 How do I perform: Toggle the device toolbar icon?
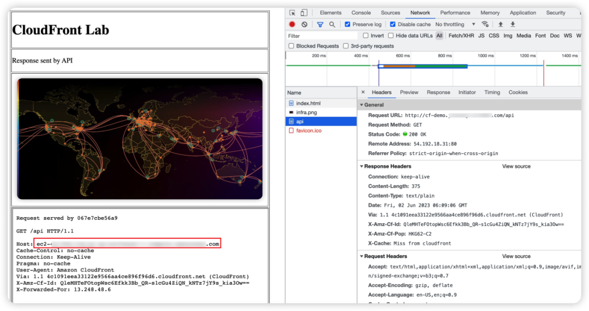click(304, 13)
